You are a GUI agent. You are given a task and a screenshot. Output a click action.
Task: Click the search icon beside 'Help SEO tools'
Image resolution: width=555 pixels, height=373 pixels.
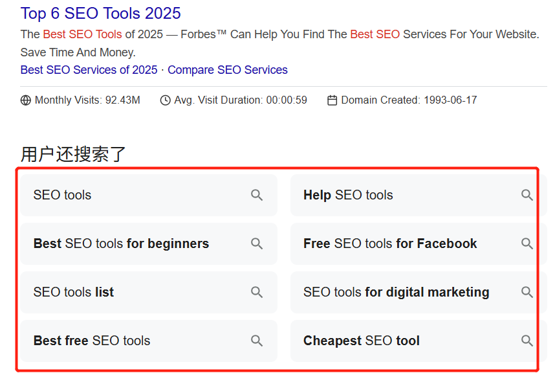click(527, 195)
